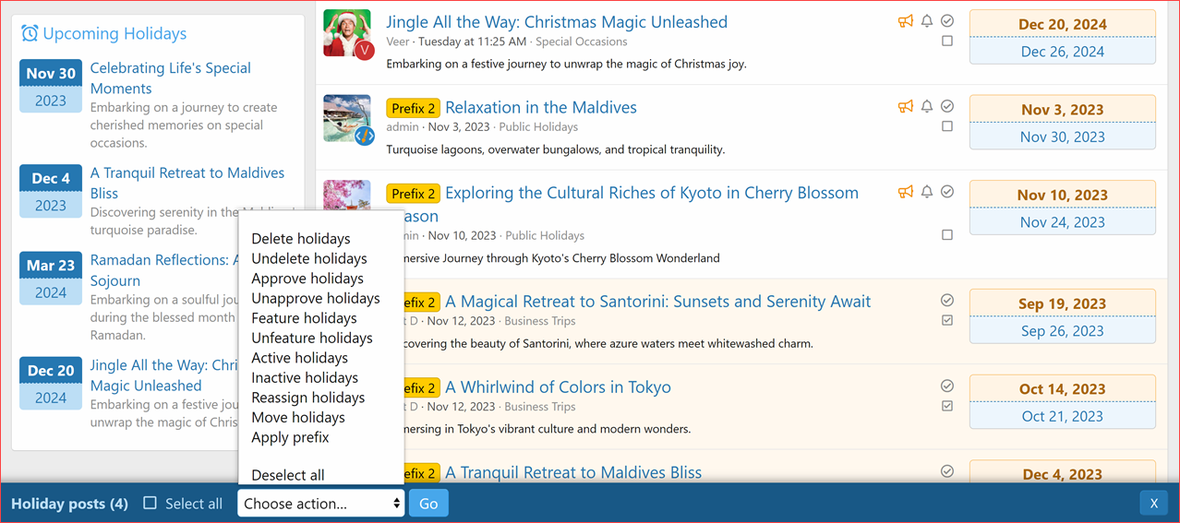The height and width of the screenshot is (523, 1180).
Task: Click the Santa avatar thumbnail
Action: (347, 33)
